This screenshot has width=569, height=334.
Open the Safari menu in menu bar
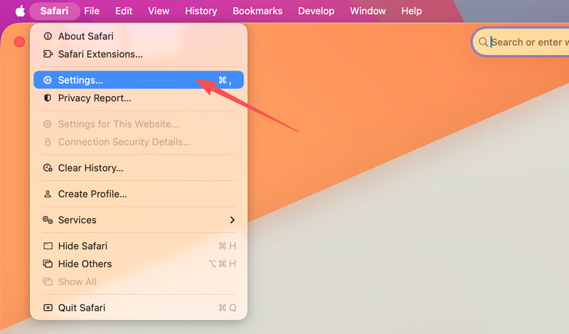[x=55, y=11]
